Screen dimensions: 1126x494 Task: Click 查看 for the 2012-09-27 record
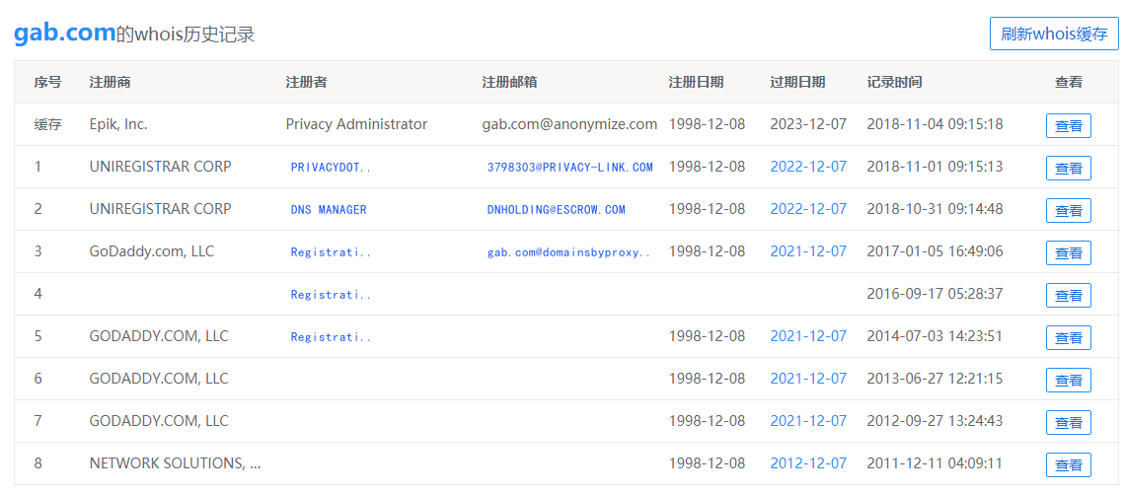(x=1068, y=422)
